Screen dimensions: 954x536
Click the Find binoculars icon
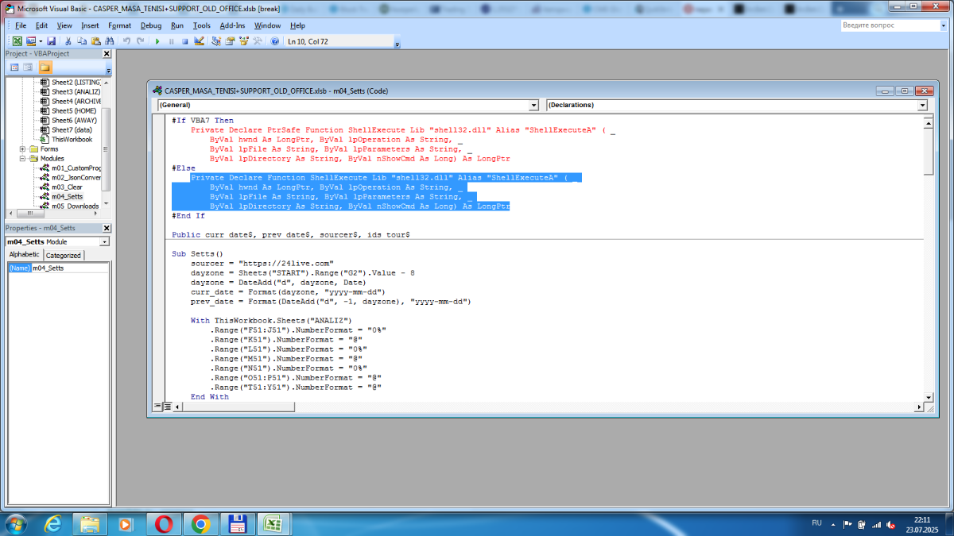(x=111, y=40)
